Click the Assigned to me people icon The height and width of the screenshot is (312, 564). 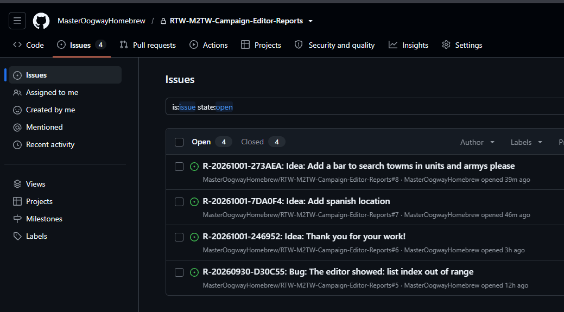click(x=17, y=92)
